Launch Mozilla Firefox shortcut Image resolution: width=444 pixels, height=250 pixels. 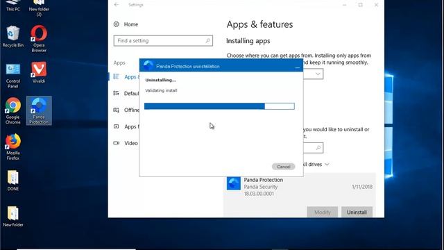[12, 147]
